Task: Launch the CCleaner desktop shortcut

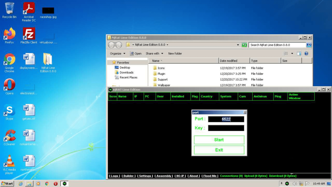Action: pos(9,137)
